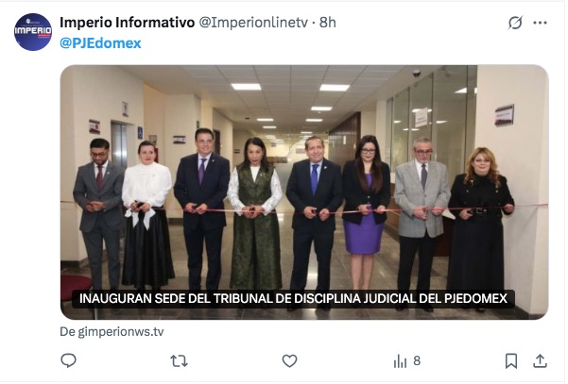Open the Imperio Informativo profile avatar

coord(32,32)
